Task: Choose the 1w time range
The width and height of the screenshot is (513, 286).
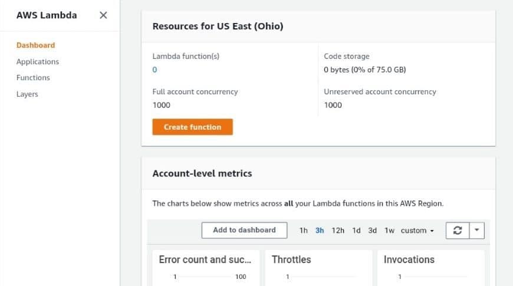Action: [389, 231]
